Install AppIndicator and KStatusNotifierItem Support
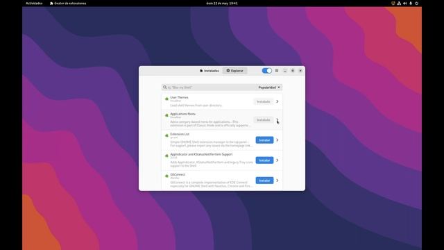The width and height of the screenshot is (444, 250). click(264, 160)
